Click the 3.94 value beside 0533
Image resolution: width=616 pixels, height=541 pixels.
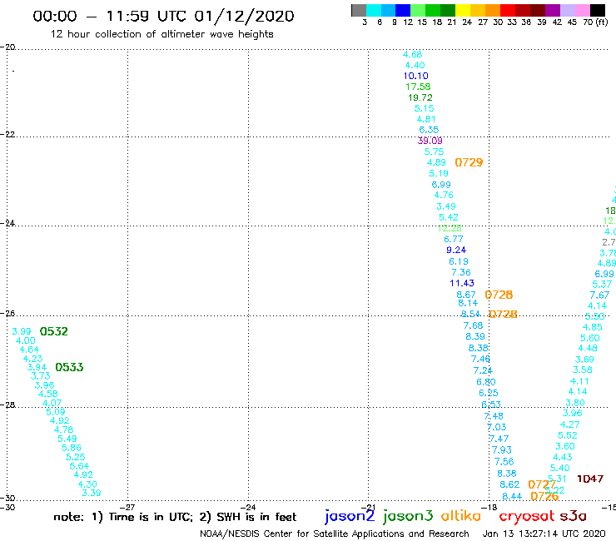tap(37, 367)
